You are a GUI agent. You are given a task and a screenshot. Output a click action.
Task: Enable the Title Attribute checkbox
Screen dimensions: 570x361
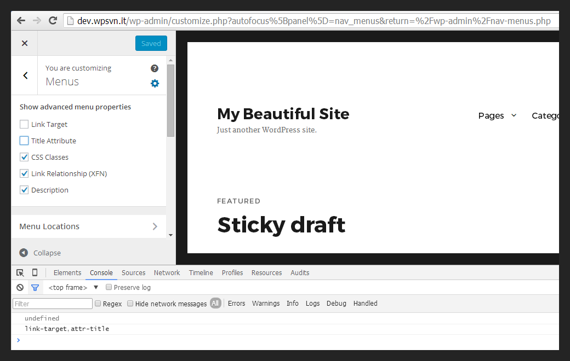pos(24,141)
